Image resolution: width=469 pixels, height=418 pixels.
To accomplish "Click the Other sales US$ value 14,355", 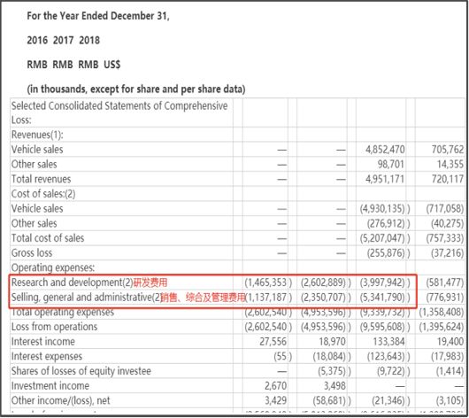I will click(x=450, y=165).
